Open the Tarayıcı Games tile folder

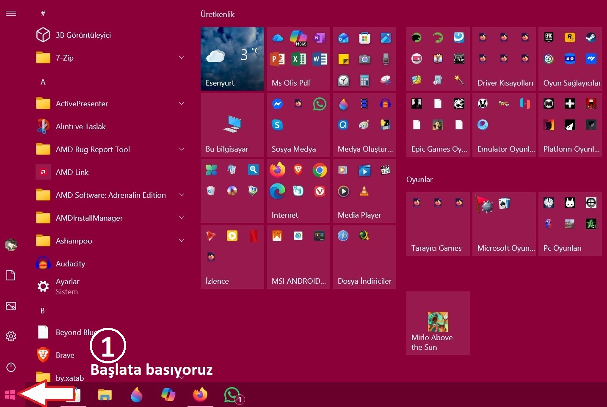[438, 224]
